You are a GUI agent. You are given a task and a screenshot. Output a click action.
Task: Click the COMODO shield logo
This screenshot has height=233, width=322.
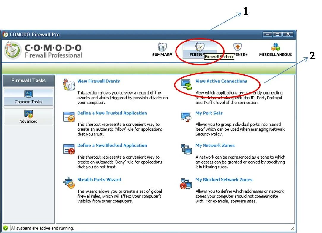coord(13,50)
